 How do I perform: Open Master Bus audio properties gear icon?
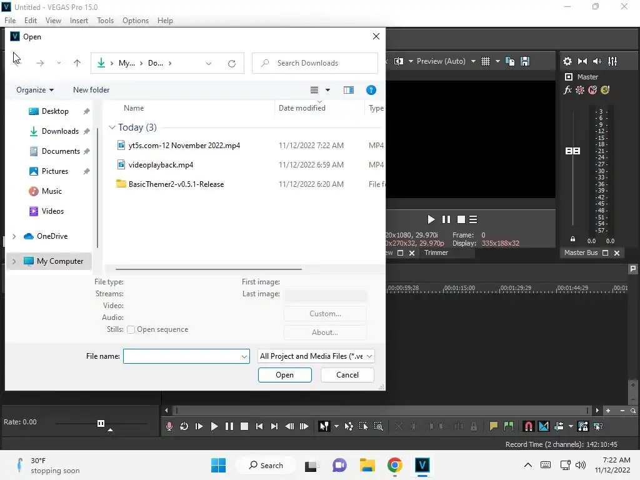[567, 61]
